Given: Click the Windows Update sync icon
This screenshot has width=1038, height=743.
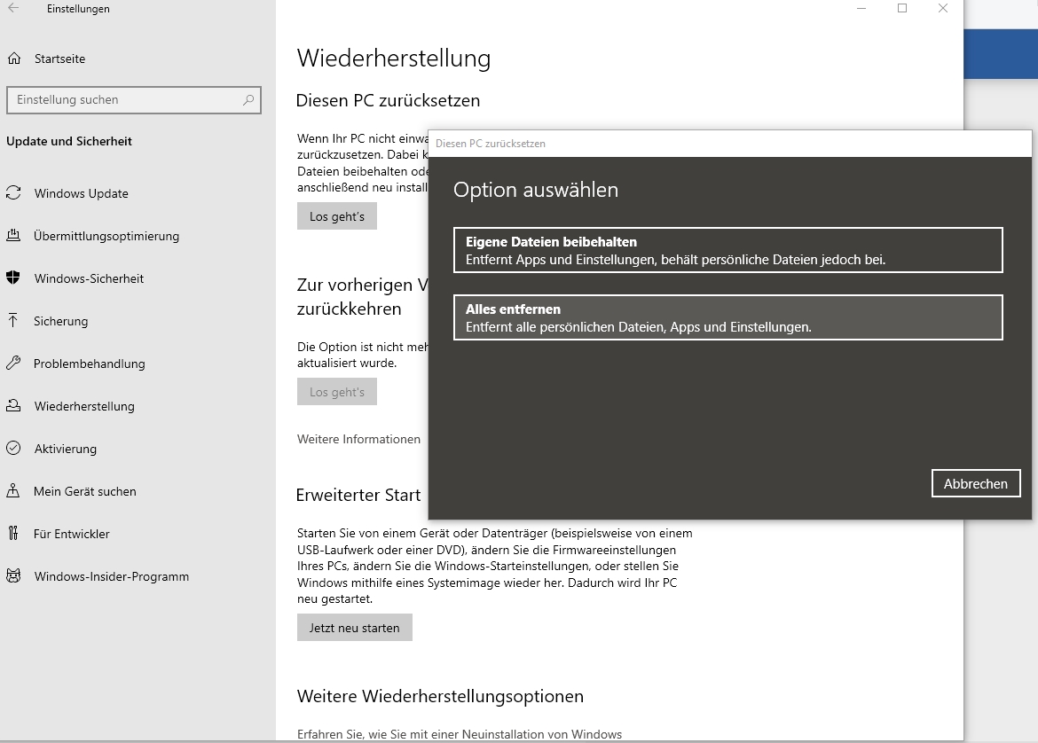Looking at the screenshot, I should 13,193.
